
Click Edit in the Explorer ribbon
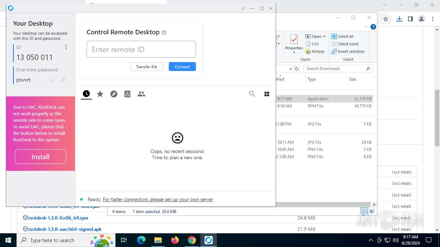[x=312, y=44]
